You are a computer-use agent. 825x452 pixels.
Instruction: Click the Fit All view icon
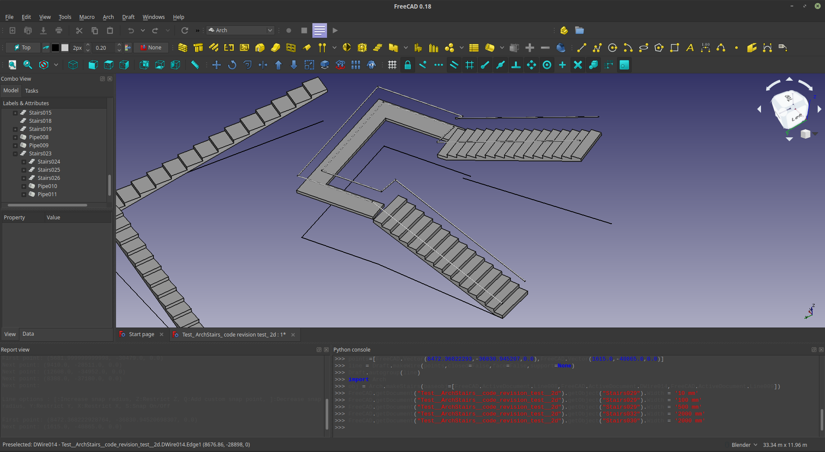12,65
